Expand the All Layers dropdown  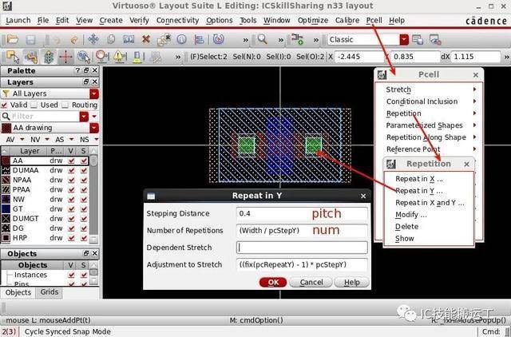click(93, 93)
